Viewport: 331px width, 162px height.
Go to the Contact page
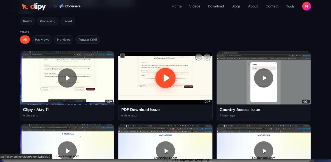272,6
